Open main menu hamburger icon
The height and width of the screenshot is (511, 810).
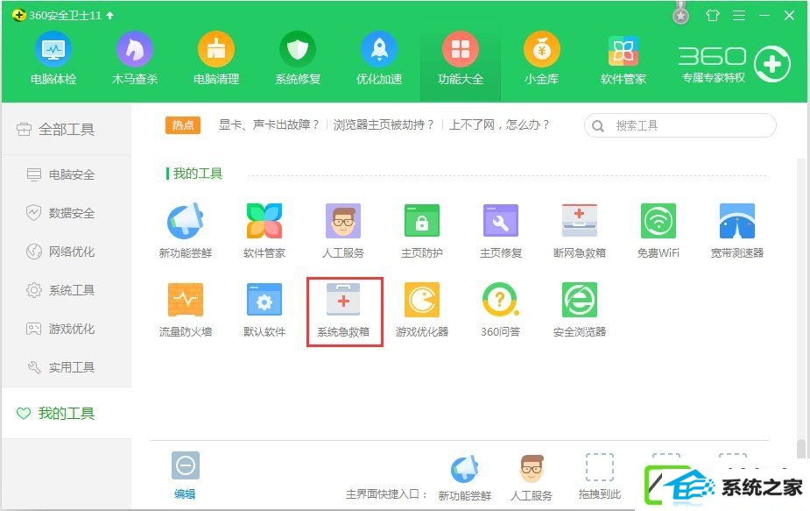tap(739, 16)
